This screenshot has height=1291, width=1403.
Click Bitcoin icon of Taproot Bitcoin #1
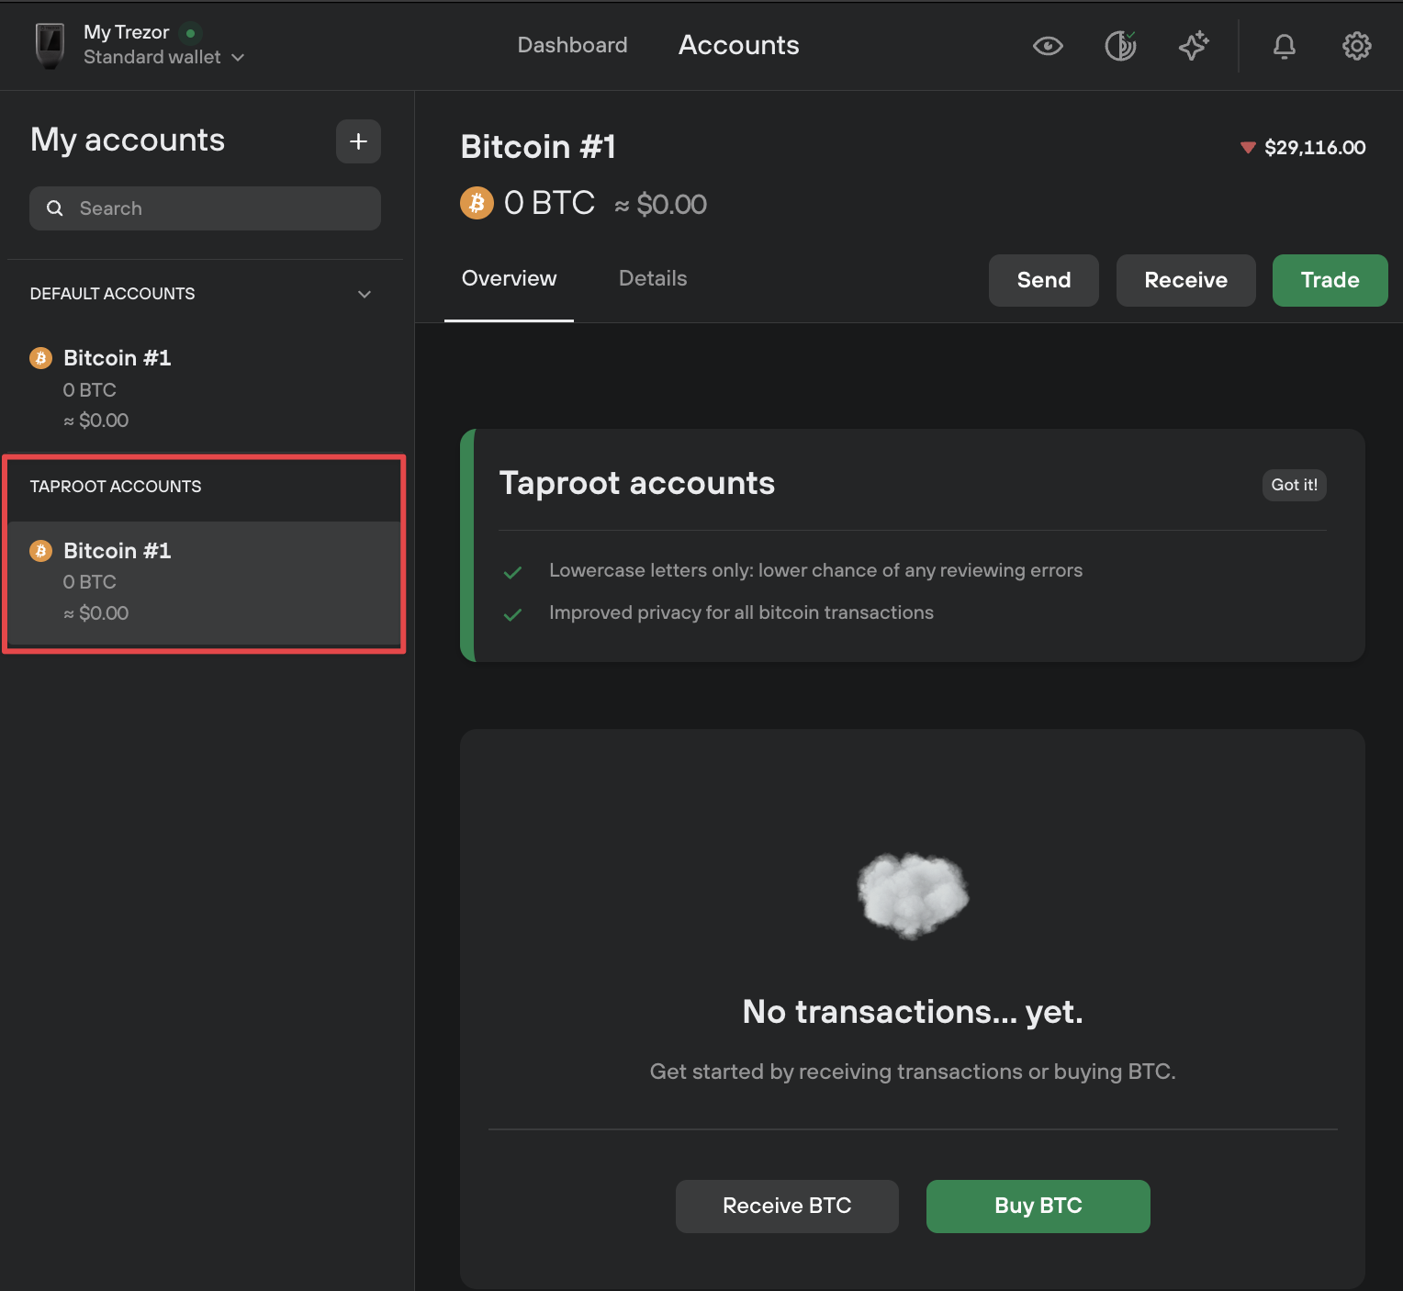point(40,551)
